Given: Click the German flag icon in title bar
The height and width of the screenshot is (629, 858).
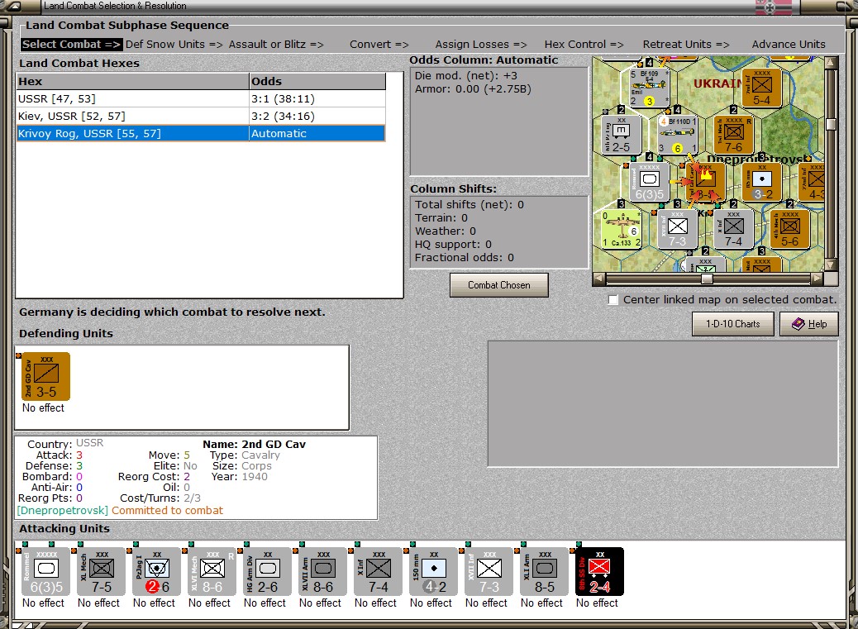Looking at the screenshot, I should (x=773, y=7).
